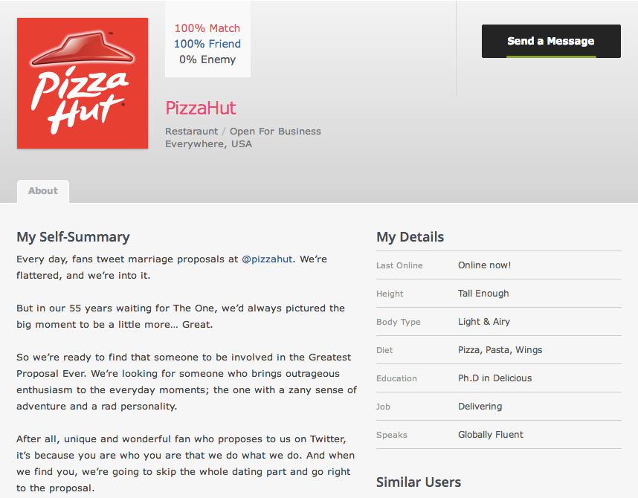This screenshot has width=638, height=498.
Task: Click the PizzaHut username heading
Action: click(x=201, y=109)
